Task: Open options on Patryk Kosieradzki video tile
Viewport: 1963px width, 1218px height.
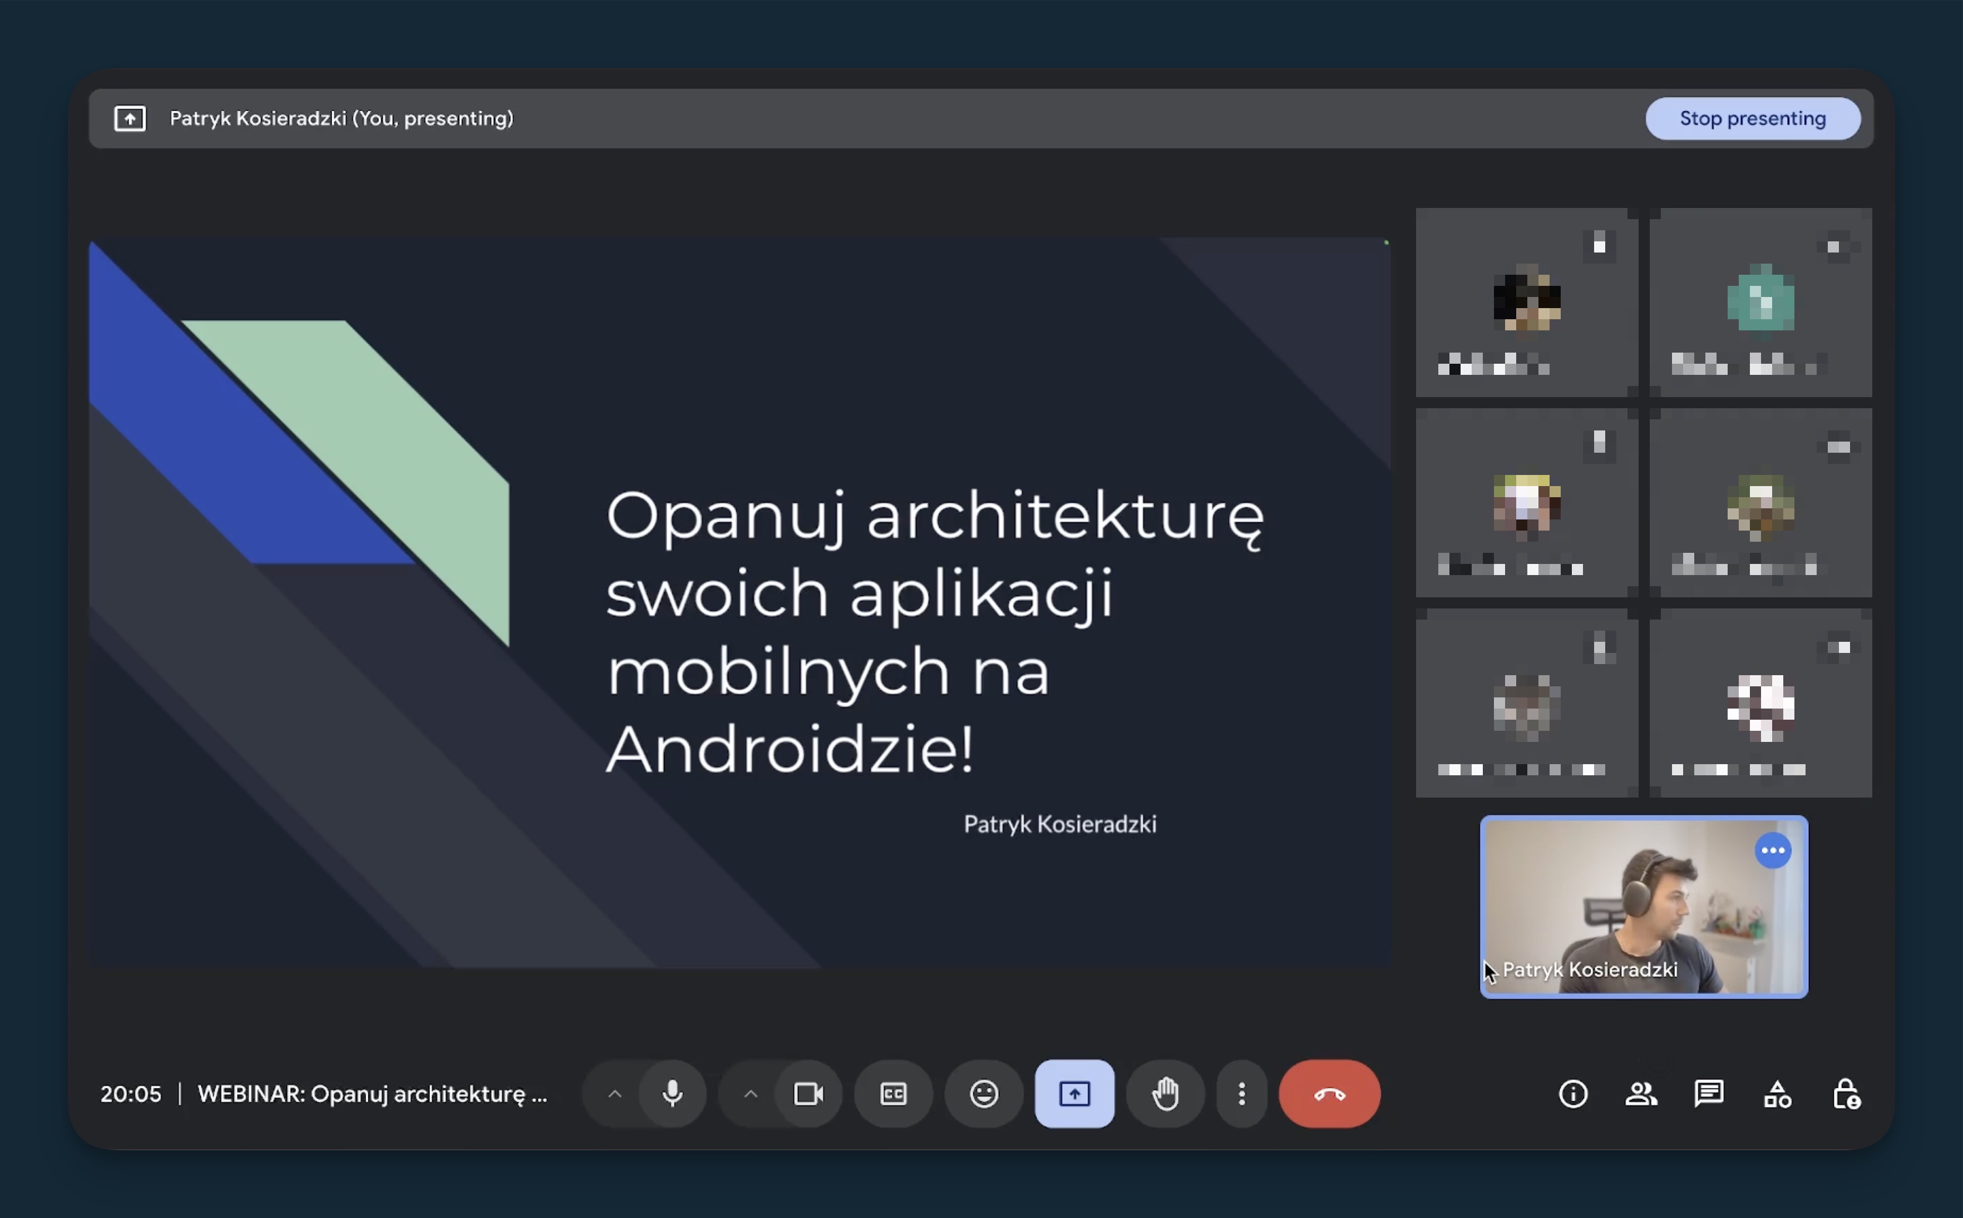Action: [x=1772, y=851]
